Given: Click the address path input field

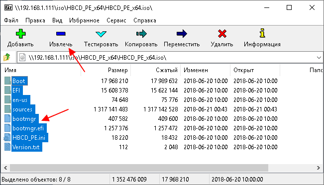Looking at the screenshot, I should 166,58.
